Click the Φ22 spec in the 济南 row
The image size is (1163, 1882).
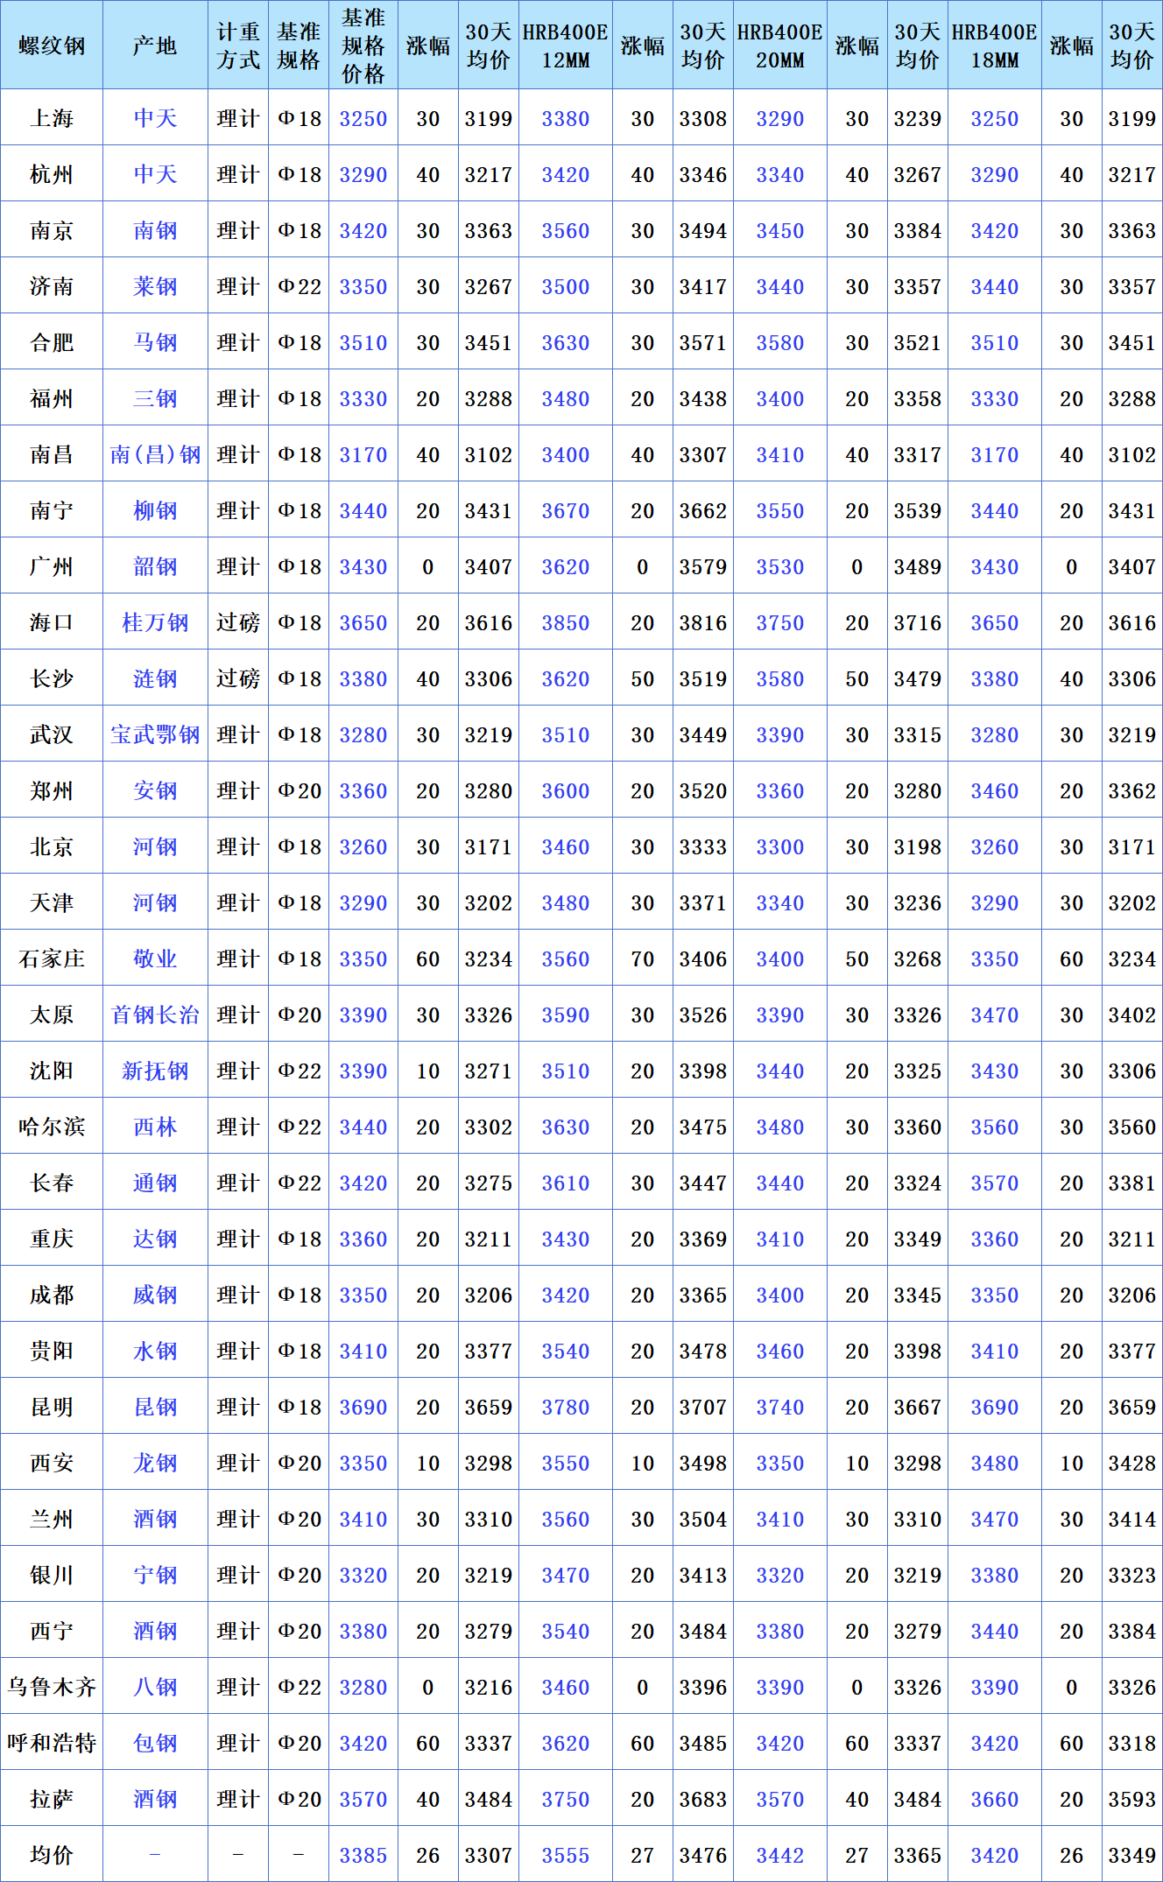coord(299,286)
